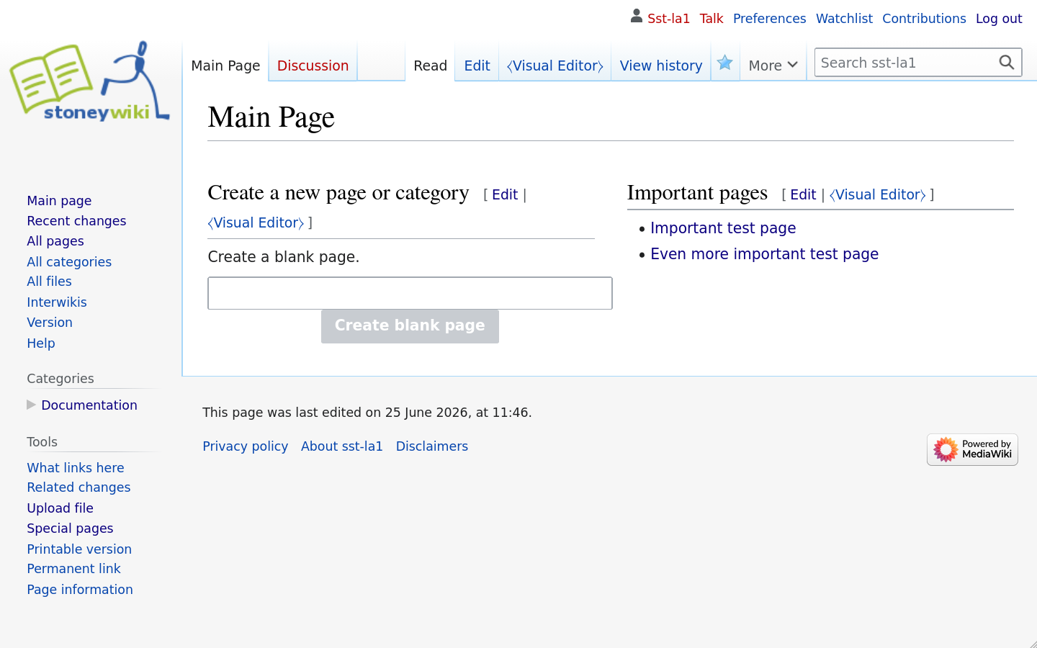Image resolution: width=1037 pixels, height=648 pixels.
Task: Open Special pages
Action: point(70,528)
